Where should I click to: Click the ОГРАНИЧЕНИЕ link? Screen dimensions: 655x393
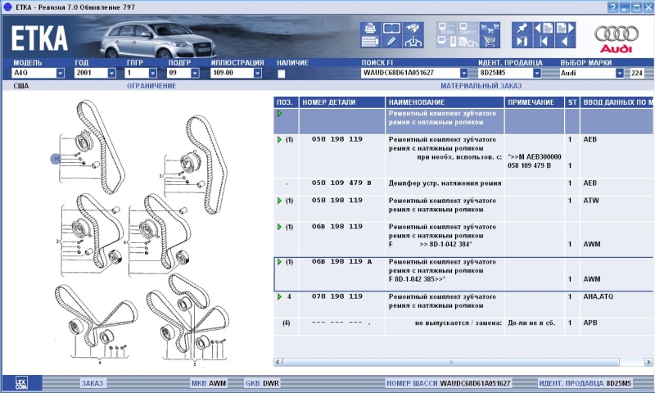pos(151,86)
